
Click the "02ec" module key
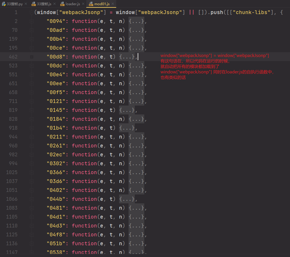(x=56, y=155)
